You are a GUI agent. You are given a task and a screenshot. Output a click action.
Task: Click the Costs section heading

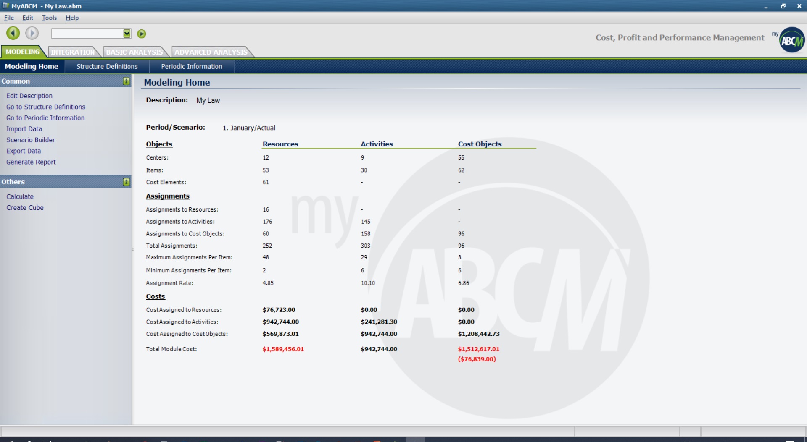coord(155,296)
